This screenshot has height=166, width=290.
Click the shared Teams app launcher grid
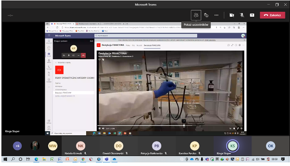tap(49, 35)
